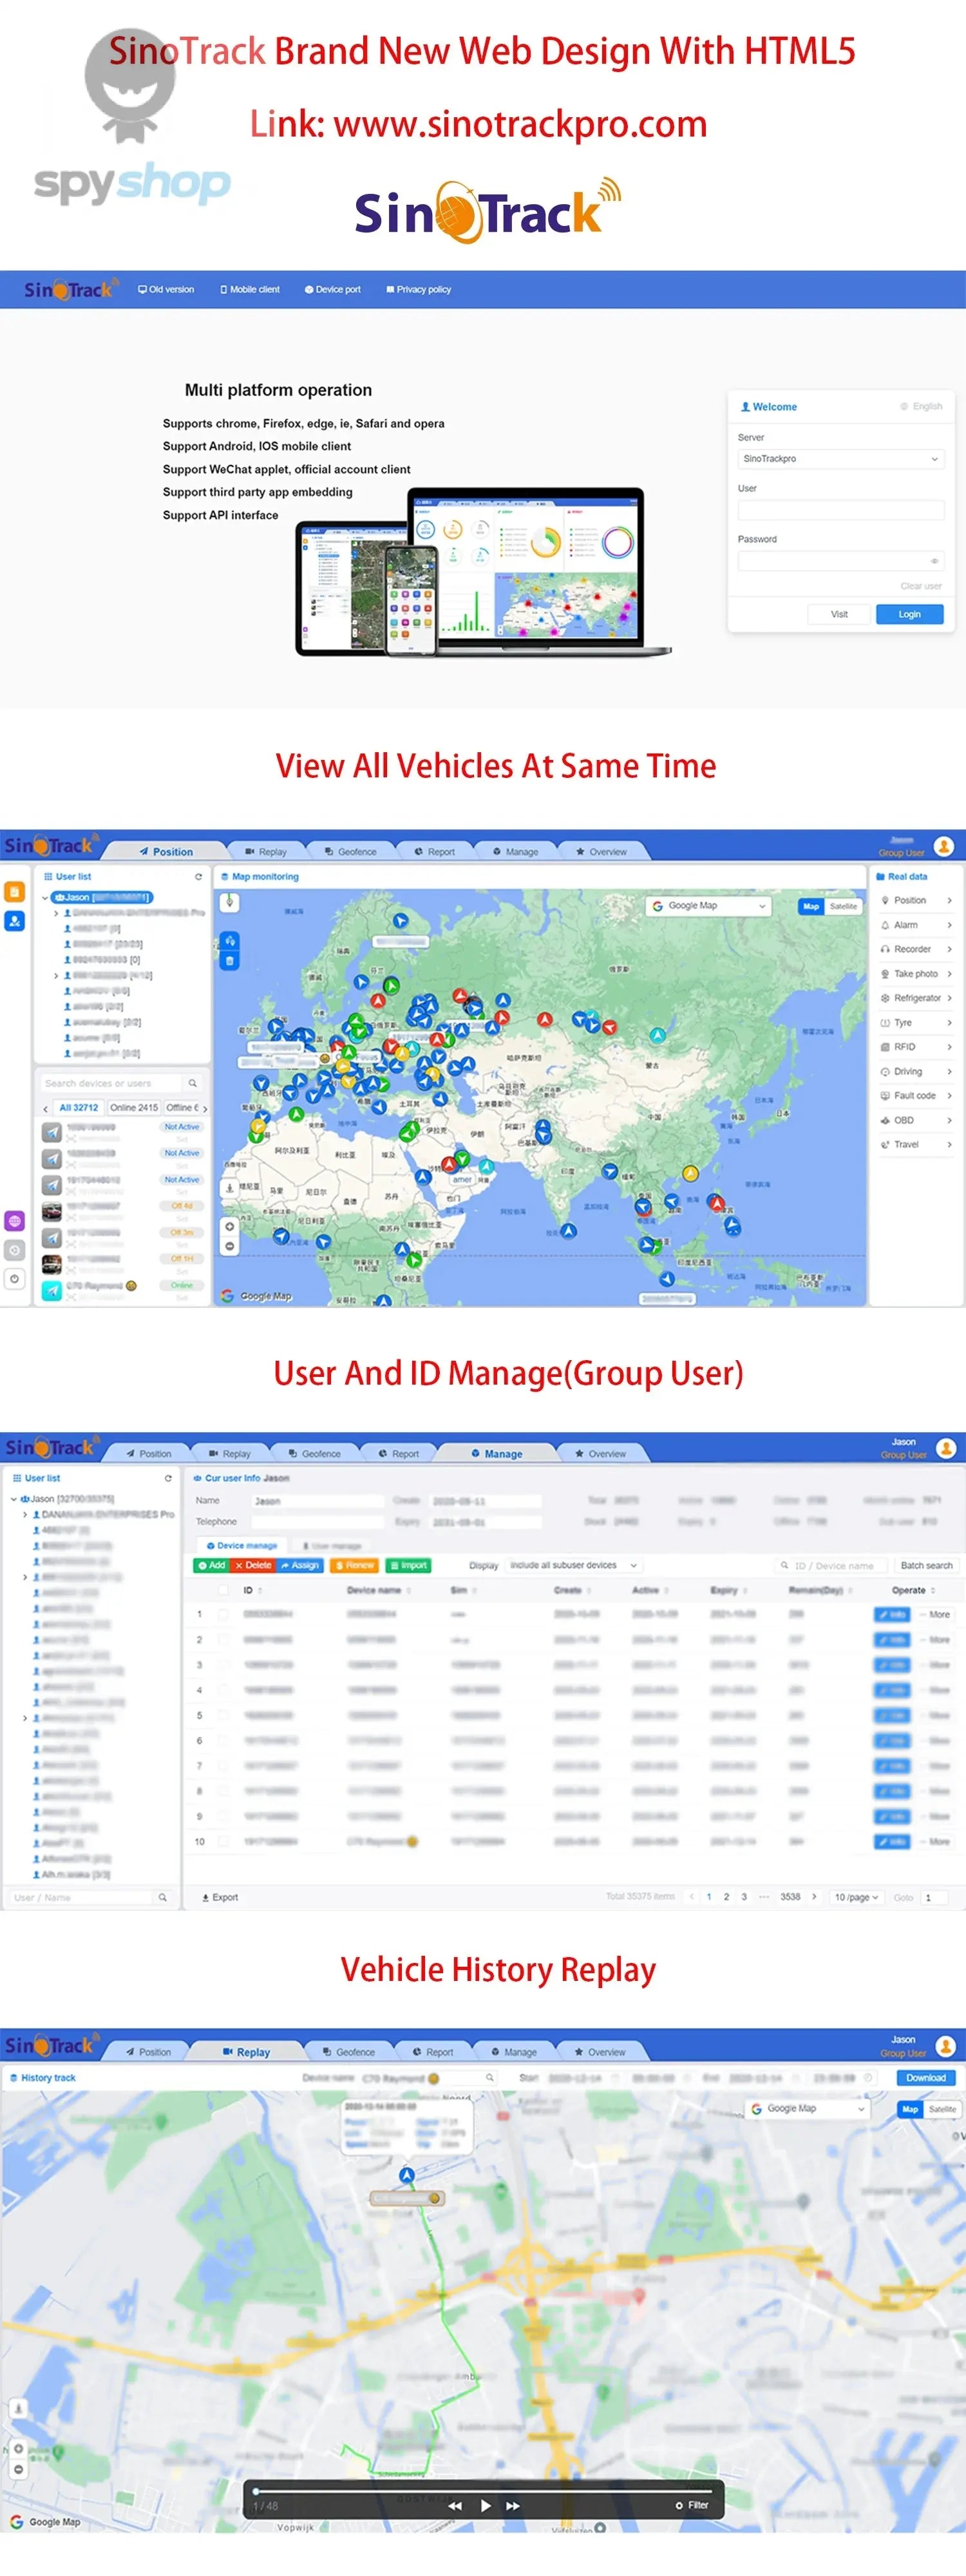Image resolution: width=966 pixels, height=2576 pixels.
Task: Tick the checkbox for device row 1
Action: click(223, 1614)
